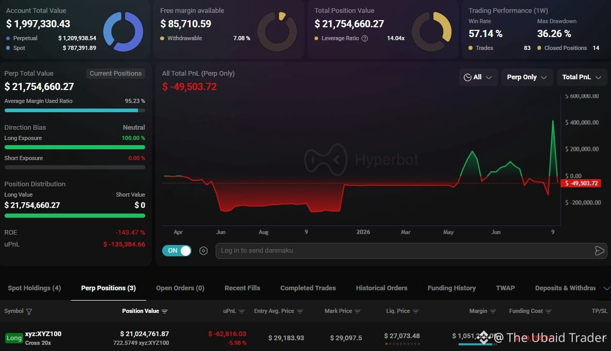
Task: Sort by Margin column icon
Action: coord(493,311)
